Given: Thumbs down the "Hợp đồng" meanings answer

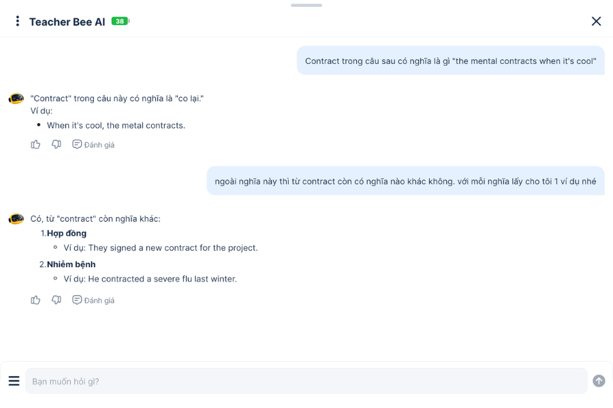Looking at the screenshot, I should click(x=57, y=300).
